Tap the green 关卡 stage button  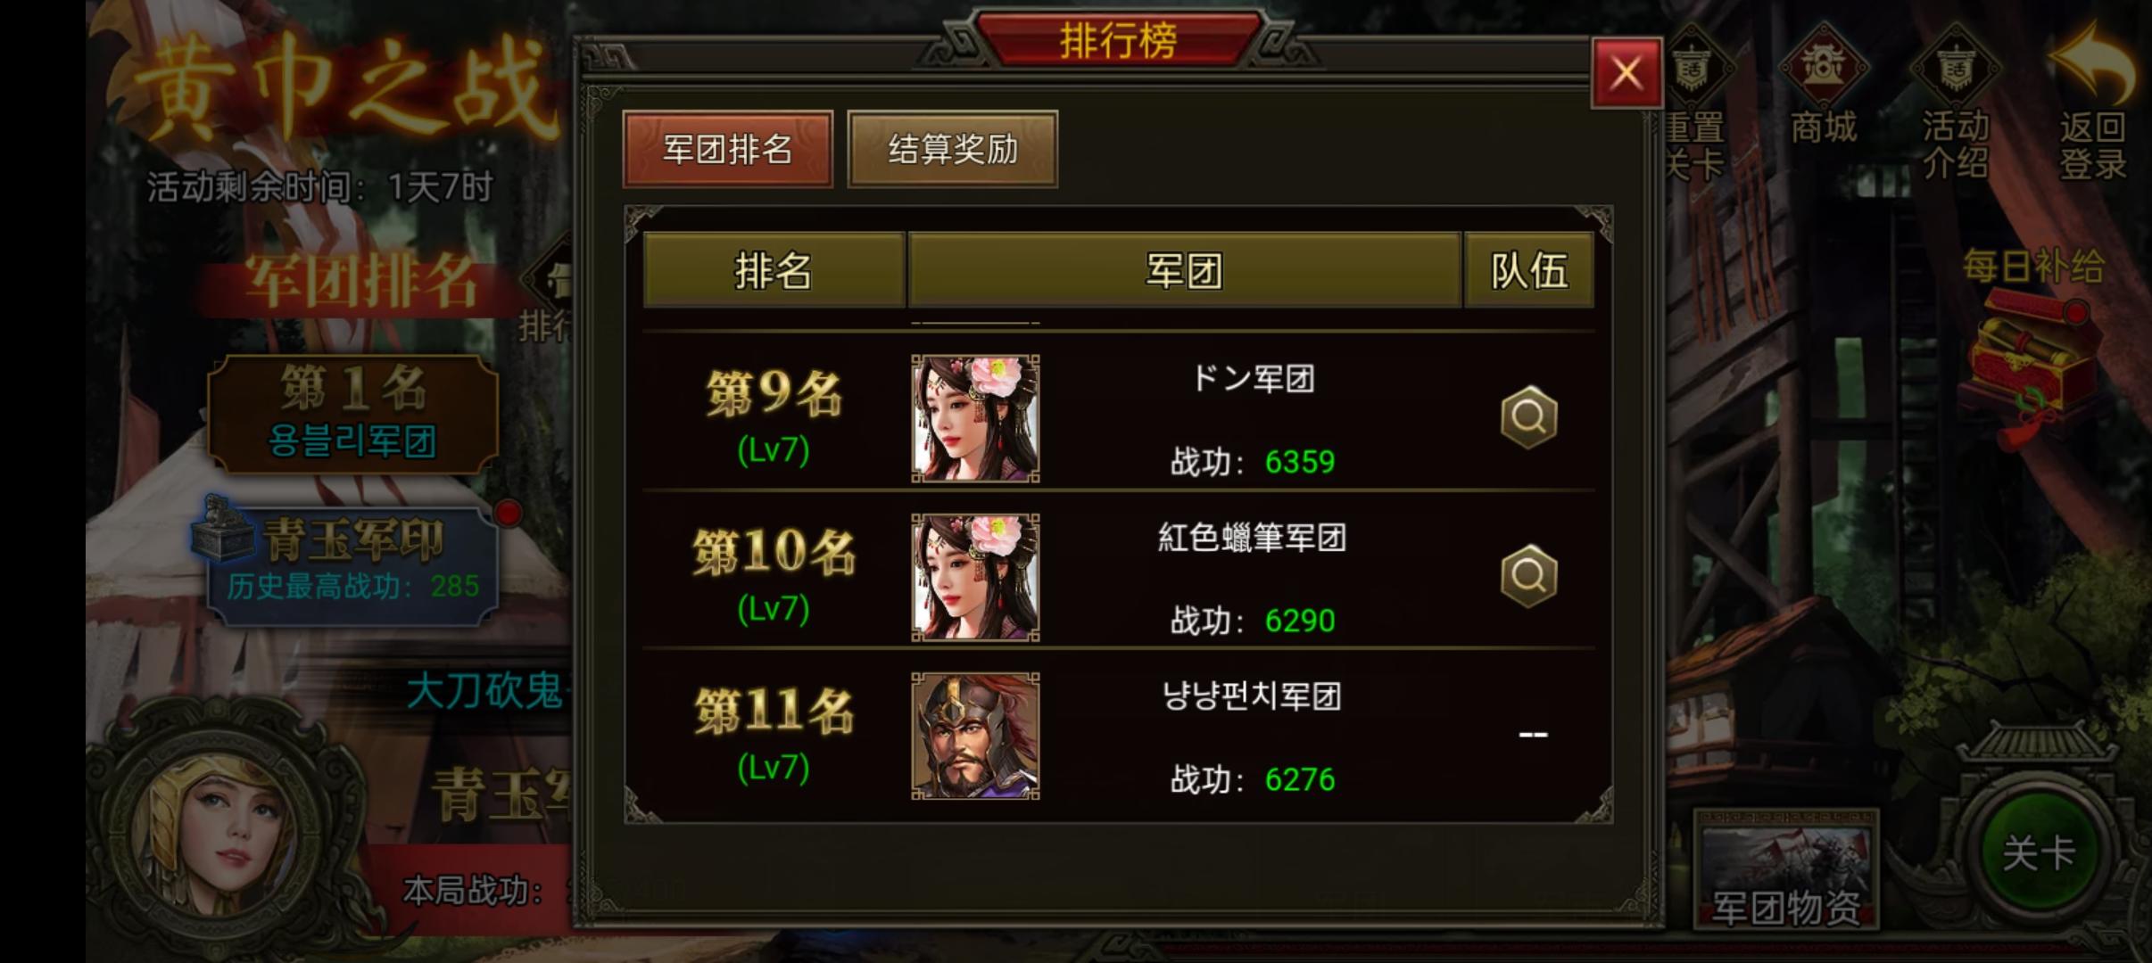[2040, 853]
